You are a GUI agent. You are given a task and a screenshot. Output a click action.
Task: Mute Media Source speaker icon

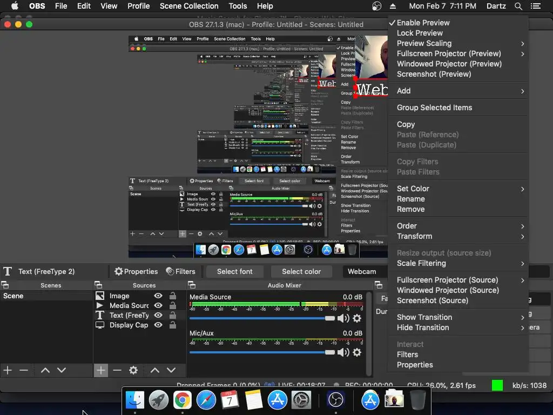pyautogui.click(x=343, y=318)
